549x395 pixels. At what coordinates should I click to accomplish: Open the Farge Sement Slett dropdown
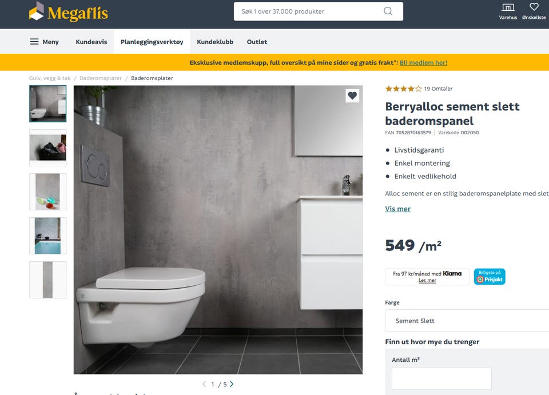(x=467, y=321)
